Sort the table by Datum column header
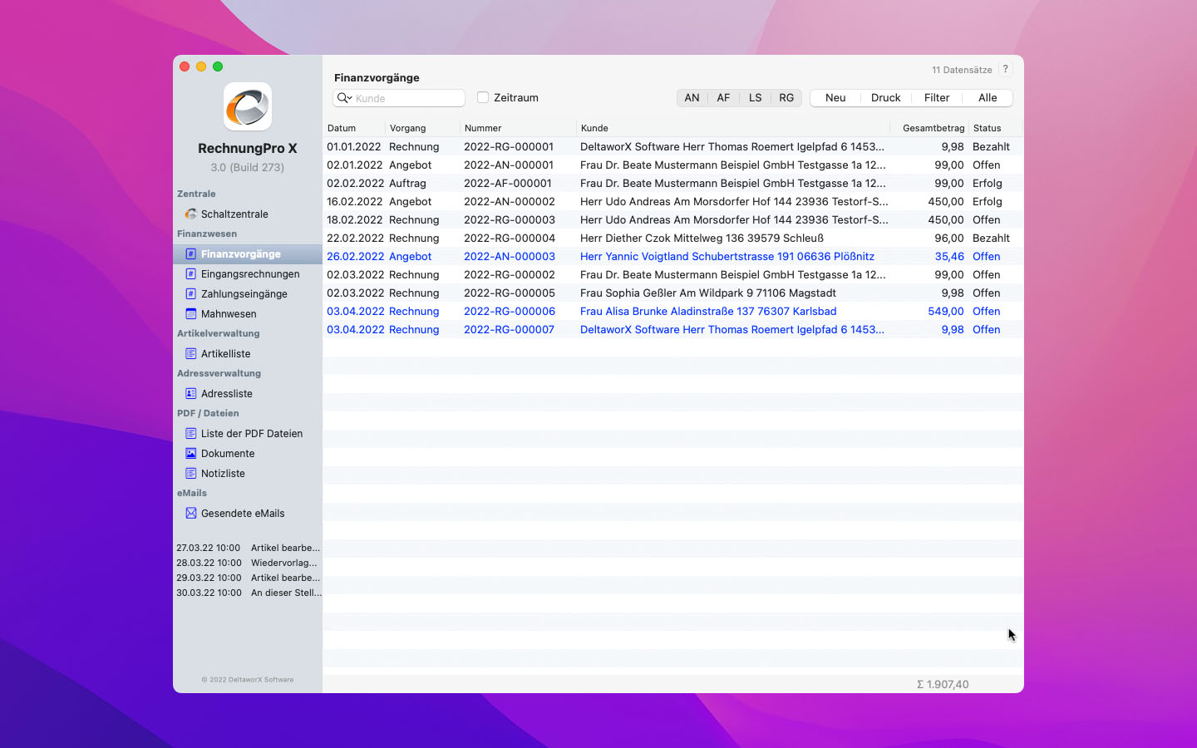This screenshot has width=1197, height=748. (342, 128)
